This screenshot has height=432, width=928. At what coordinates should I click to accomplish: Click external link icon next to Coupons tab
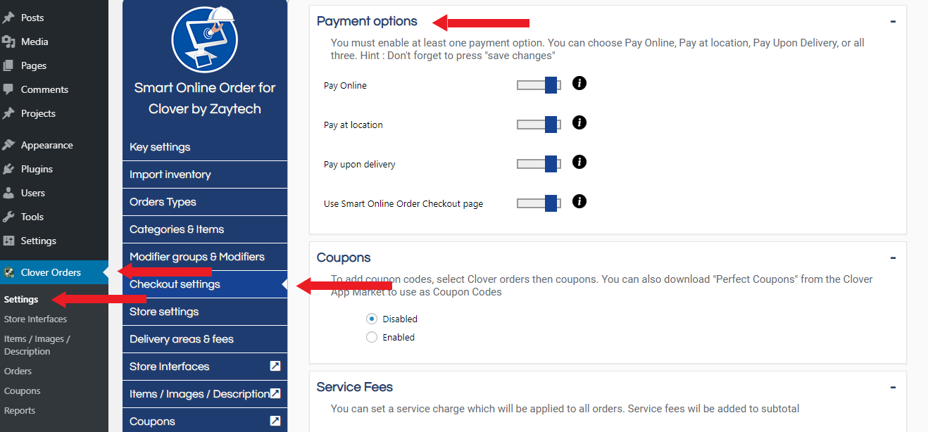tap(275, 421)
